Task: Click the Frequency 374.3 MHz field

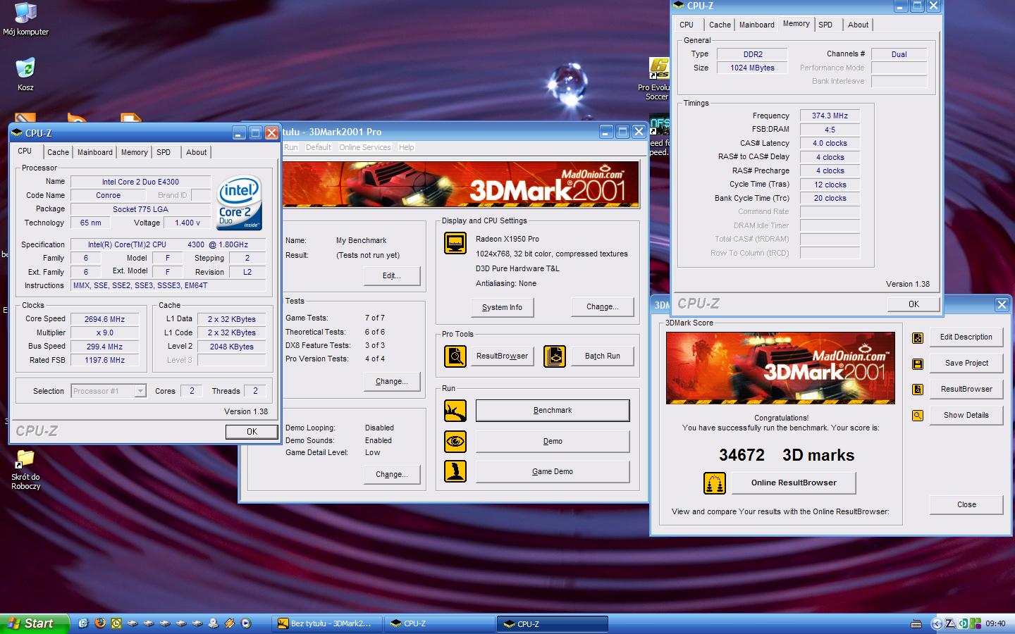Action: coord(830,116)
